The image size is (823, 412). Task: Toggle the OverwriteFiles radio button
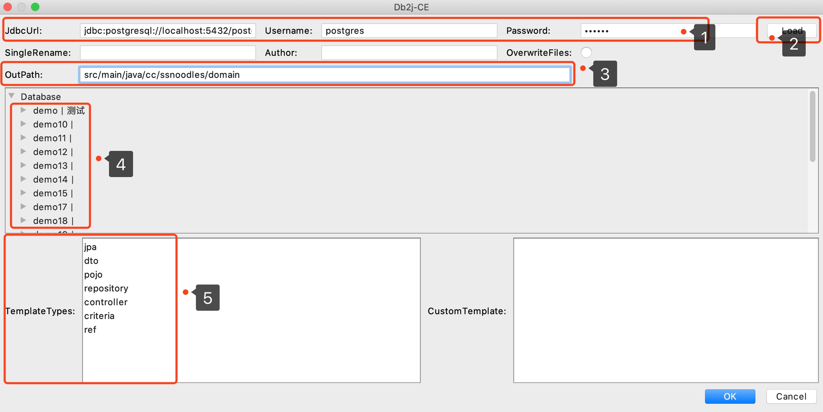click(x=586, y=52)
